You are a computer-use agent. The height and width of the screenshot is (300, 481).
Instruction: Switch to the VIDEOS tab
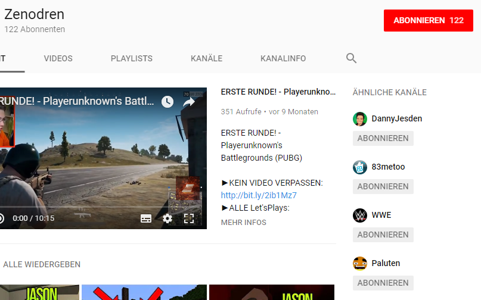58,58
